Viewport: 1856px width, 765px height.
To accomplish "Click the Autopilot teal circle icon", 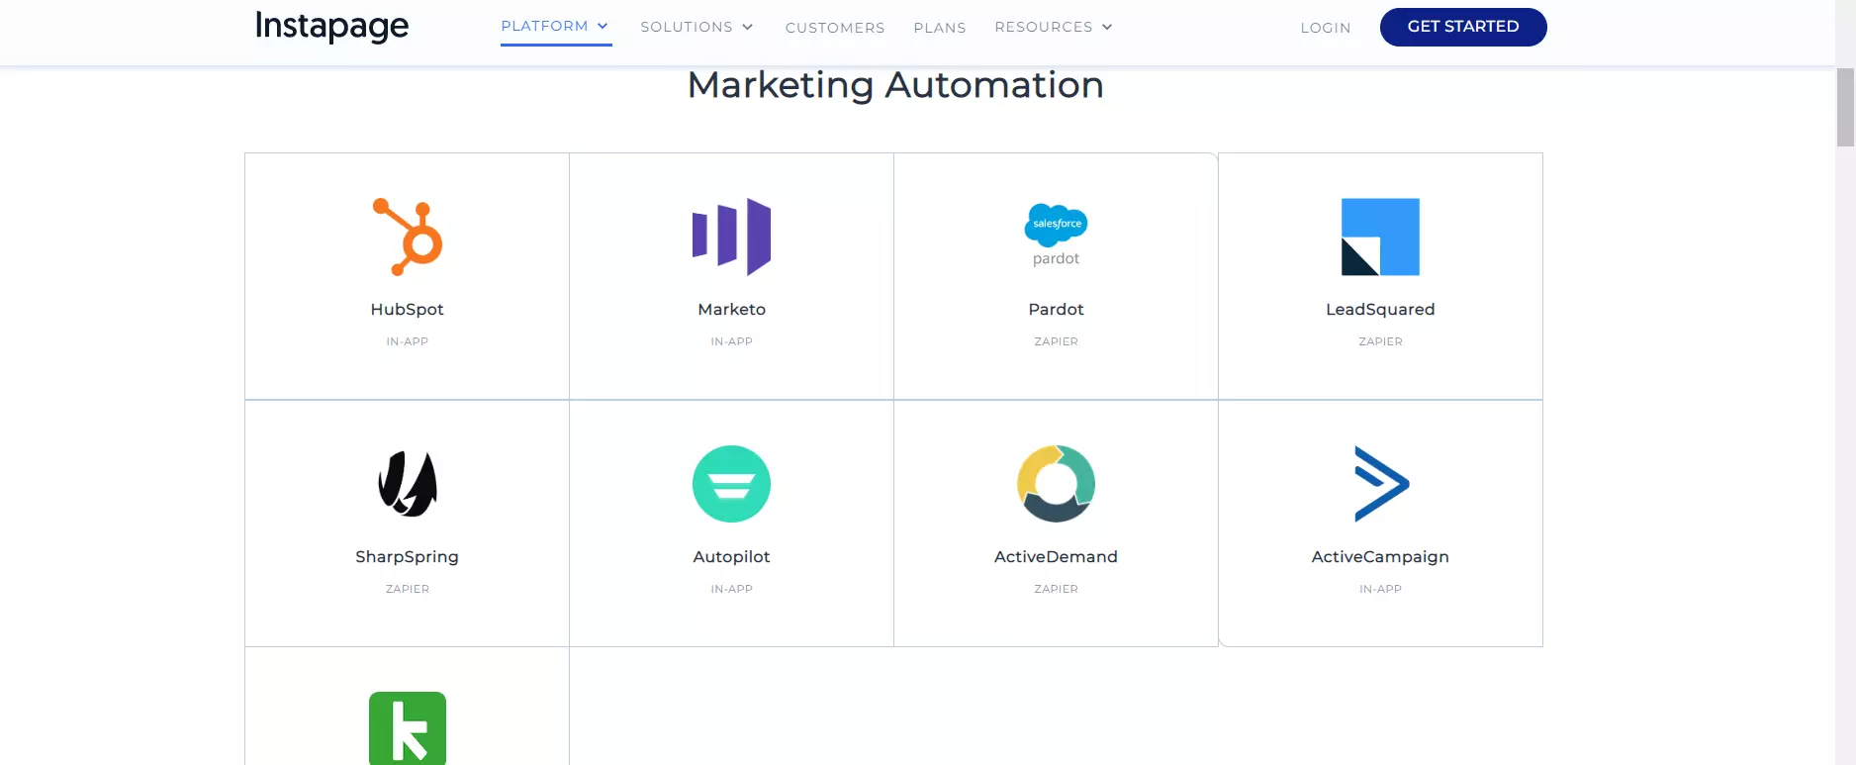I will (x=731, y=484).
